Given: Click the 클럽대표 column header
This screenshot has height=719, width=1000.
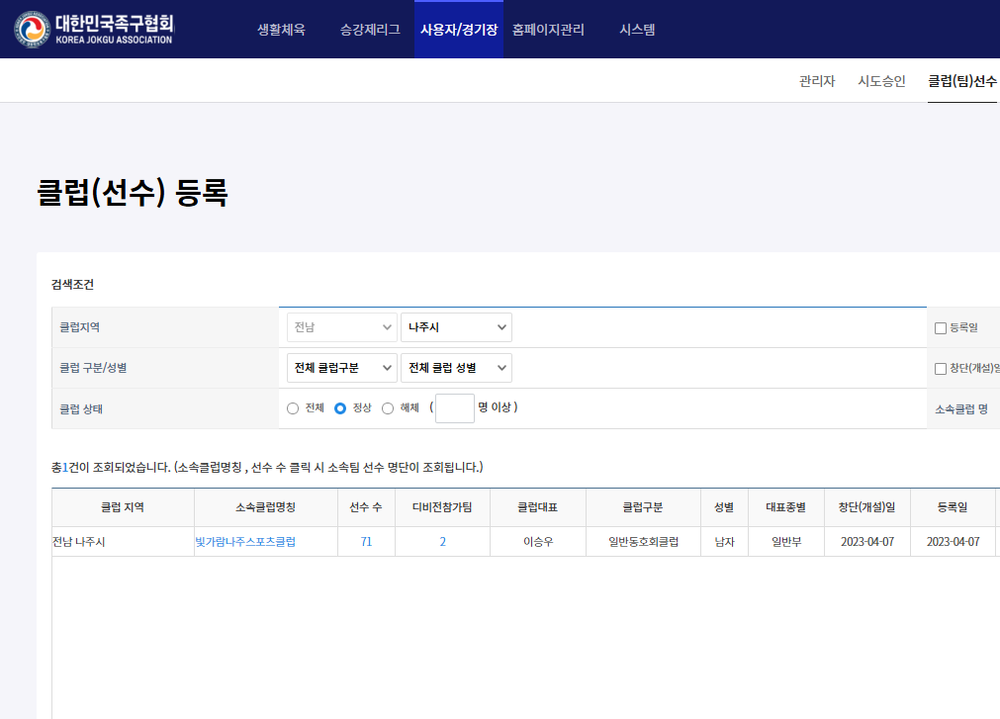Looking at the screenshot, I should (x=538, y=507).
